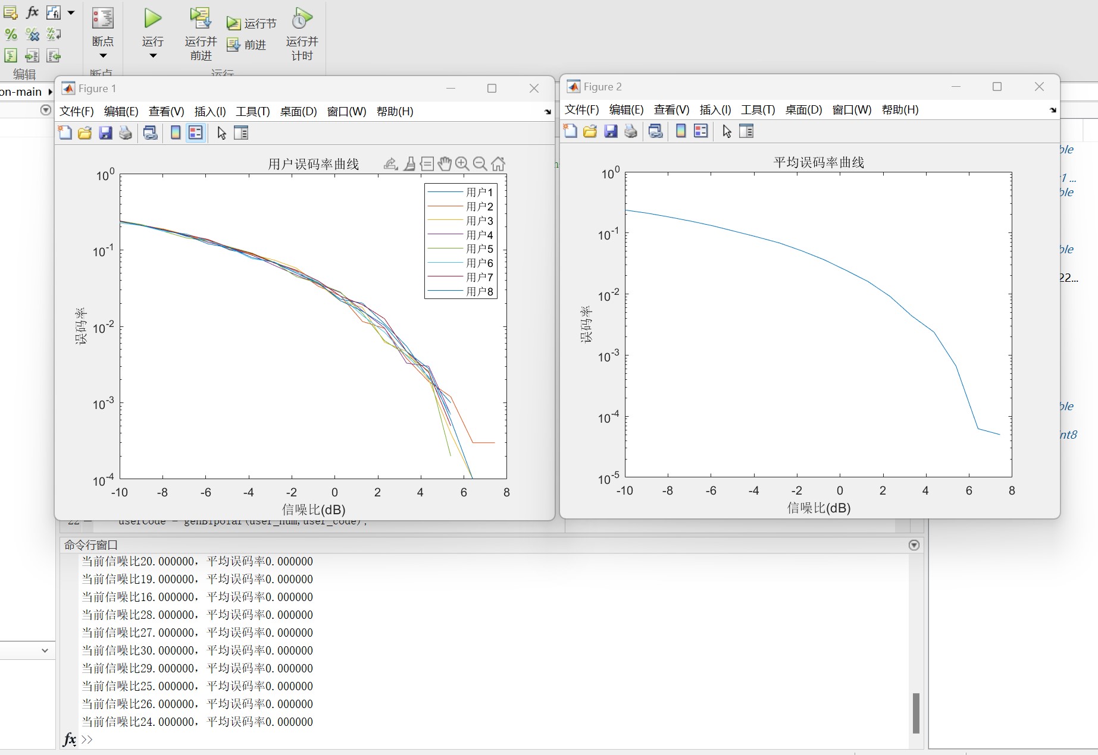Click the decrease indent icon

tap(54, 56)
